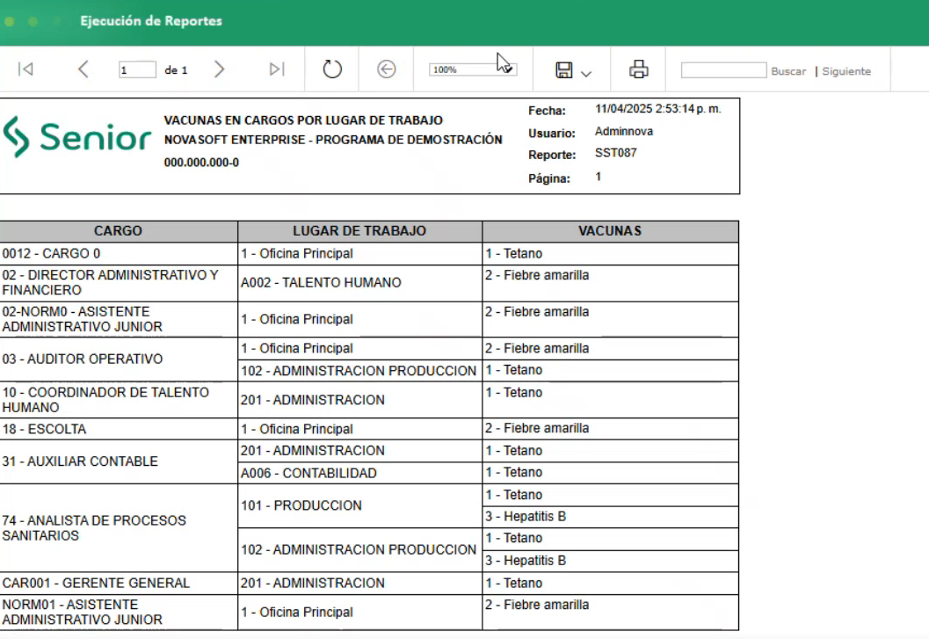Screen dimensions: 929x639
Task: Click the back to parent report icon
Action: click(386, 69)
